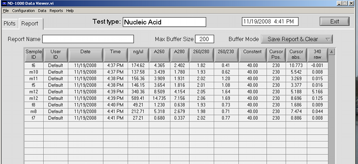This screenshot has height=164, width=358.
Task: Click ng/ul value 137.58
Action: click(x=138, y=72)
